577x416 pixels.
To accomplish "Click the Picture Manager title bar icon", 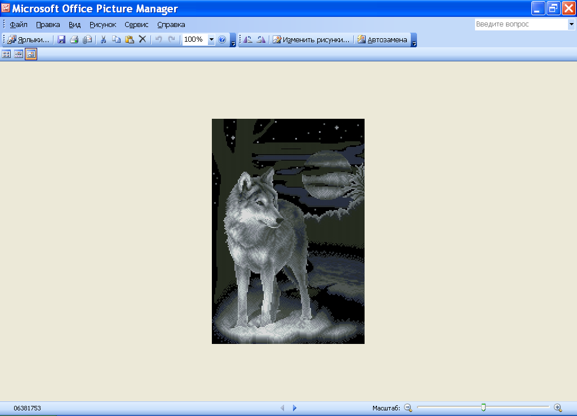I will [6, 8].
